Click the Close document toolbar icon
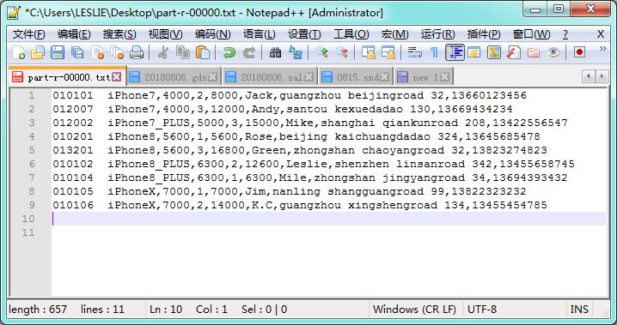Image resolution: width=617 pixels, height=325 pixels. 97,52
